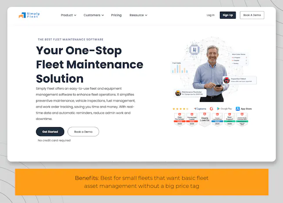Click the rightmost G2 badge
Screen dimensions: 283x203
242,119
